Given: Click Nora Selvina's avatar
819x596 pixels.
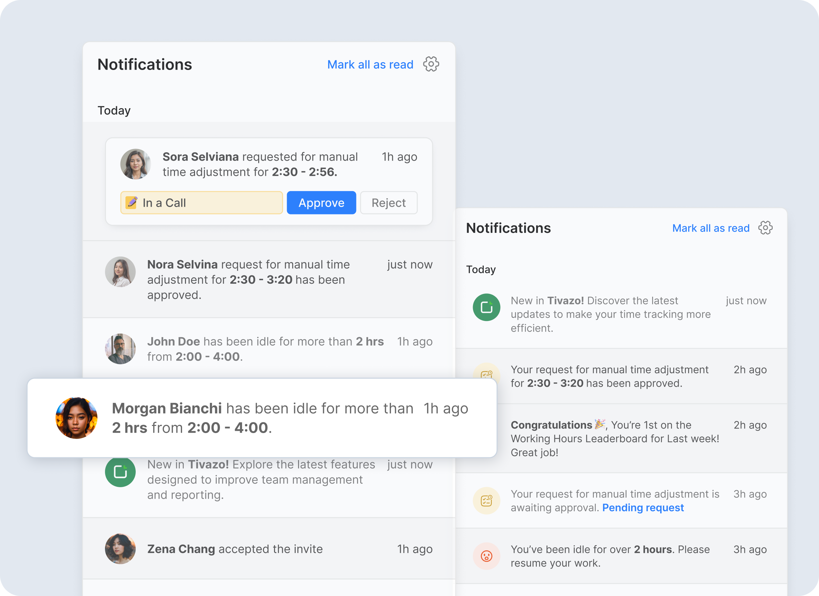Looking at the screenshot, I should 121,272.
